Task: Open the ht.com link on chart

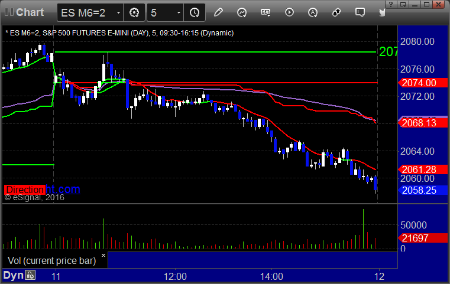Action: [x=63, y=189]
